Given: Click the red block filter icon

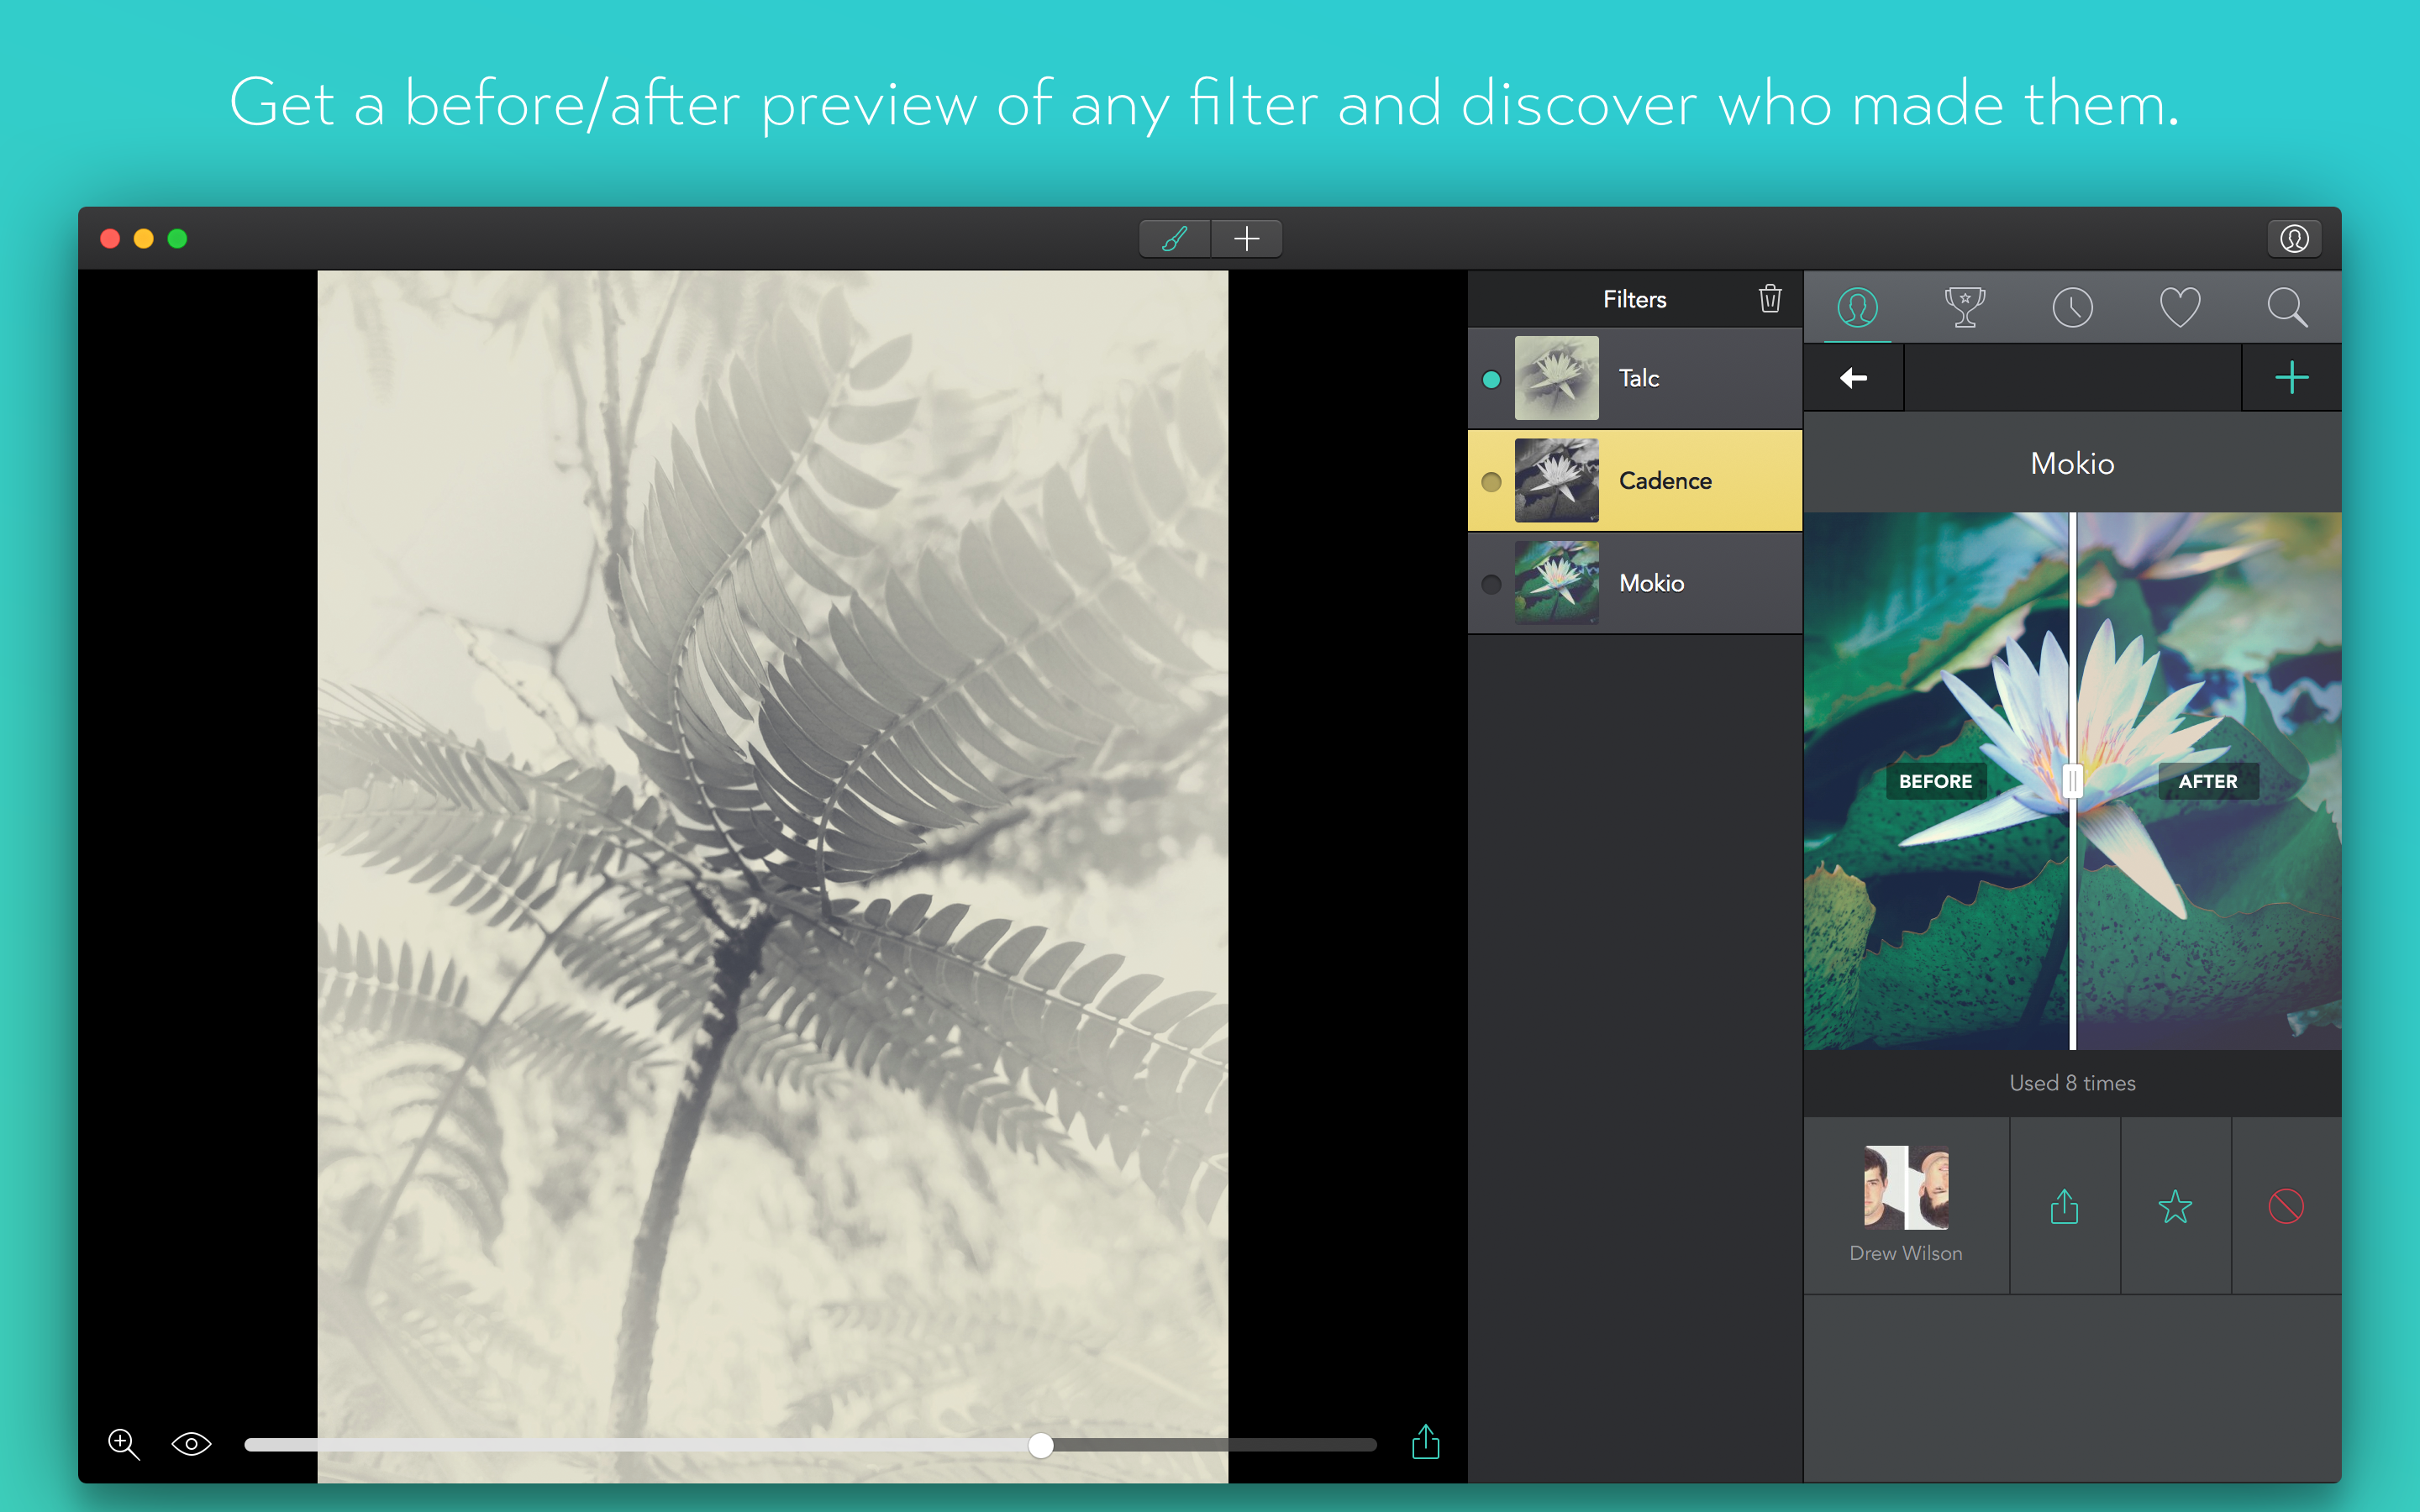Looking at the screenshot, I should tap(2286, 1206).
